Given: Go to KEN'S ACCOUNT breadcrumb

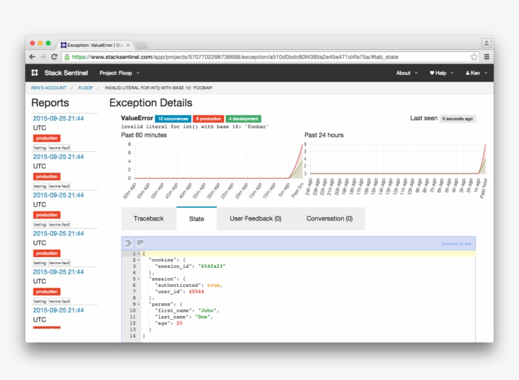Looking at the screenshot, I should [x=49, y=88].
